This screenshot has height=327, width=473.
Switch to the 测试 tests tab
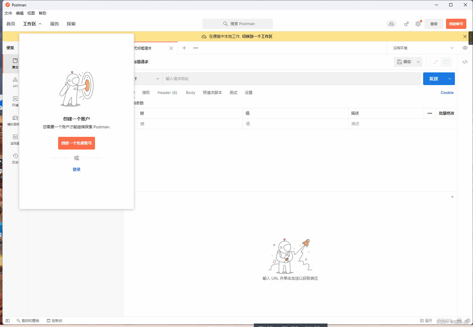tap(233, 93)
